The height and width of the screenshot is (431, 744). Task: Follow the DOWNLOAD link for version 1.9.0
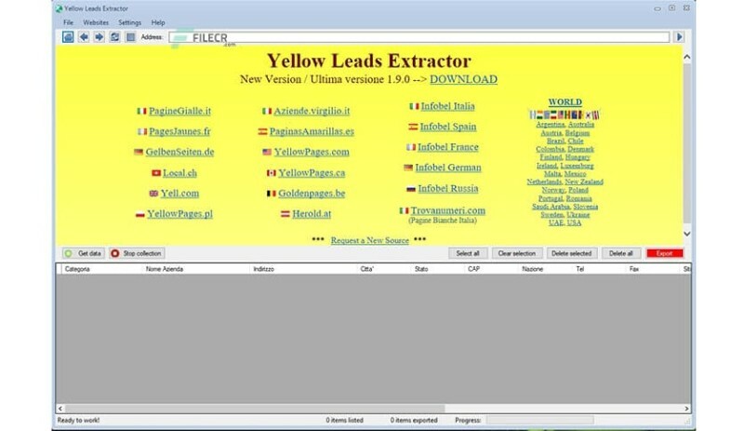click(462, 79)
